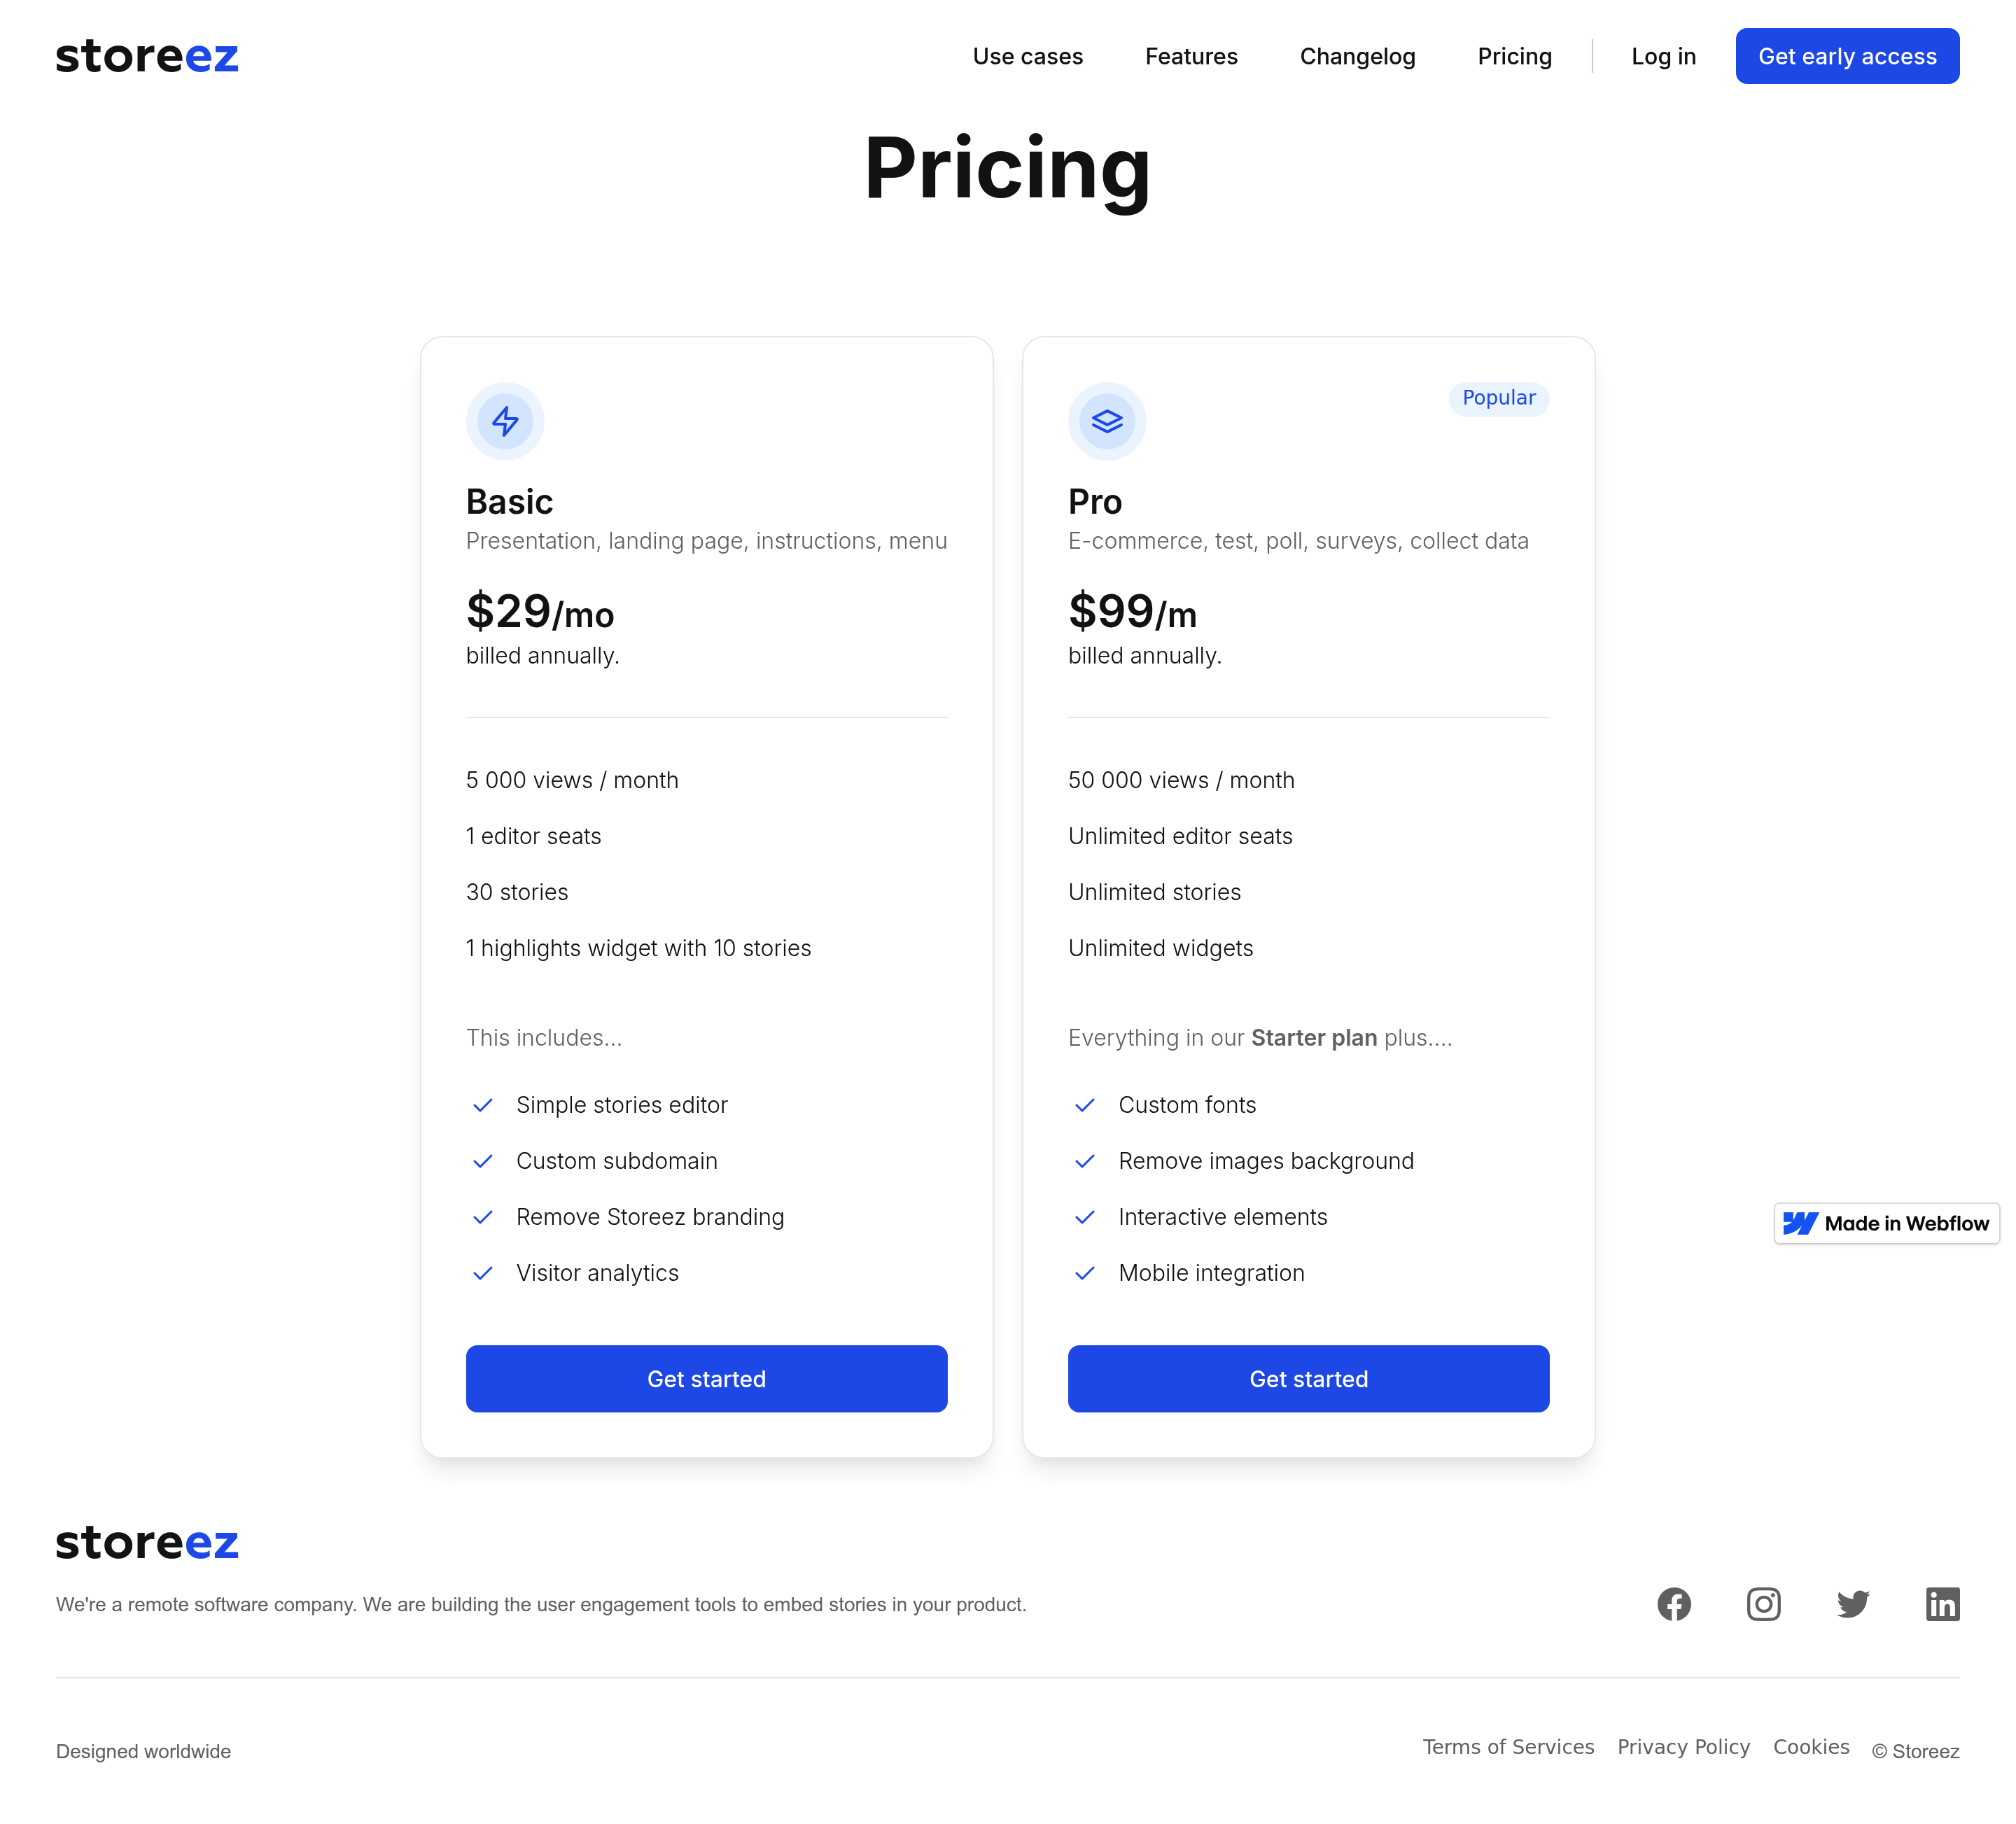Open the Twitter social link
The image size is (2016, 1824).
(x=1853, y=1604)
